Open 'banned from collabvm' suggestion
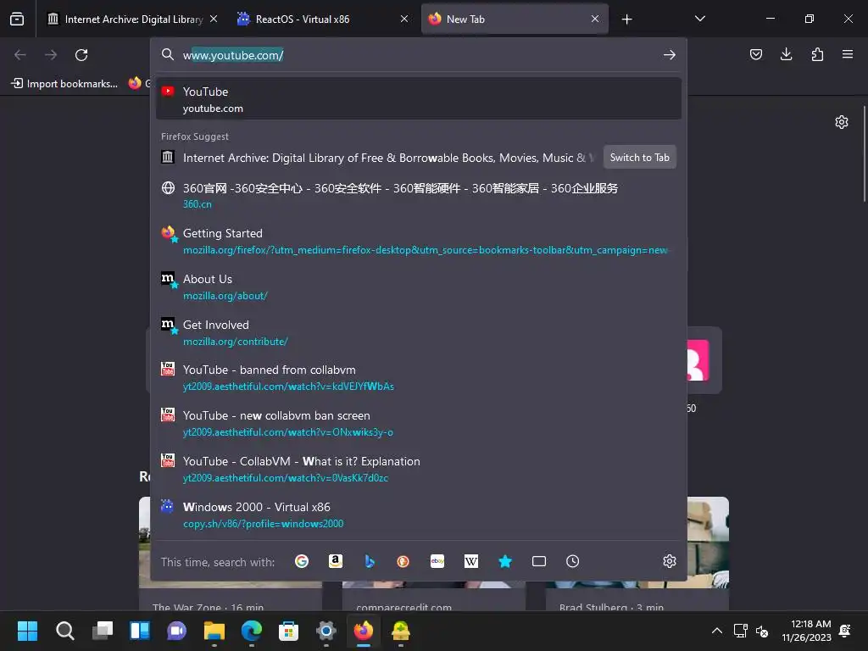Image resolution: width=868 pixels, height=651 pixels. point(419,378)
